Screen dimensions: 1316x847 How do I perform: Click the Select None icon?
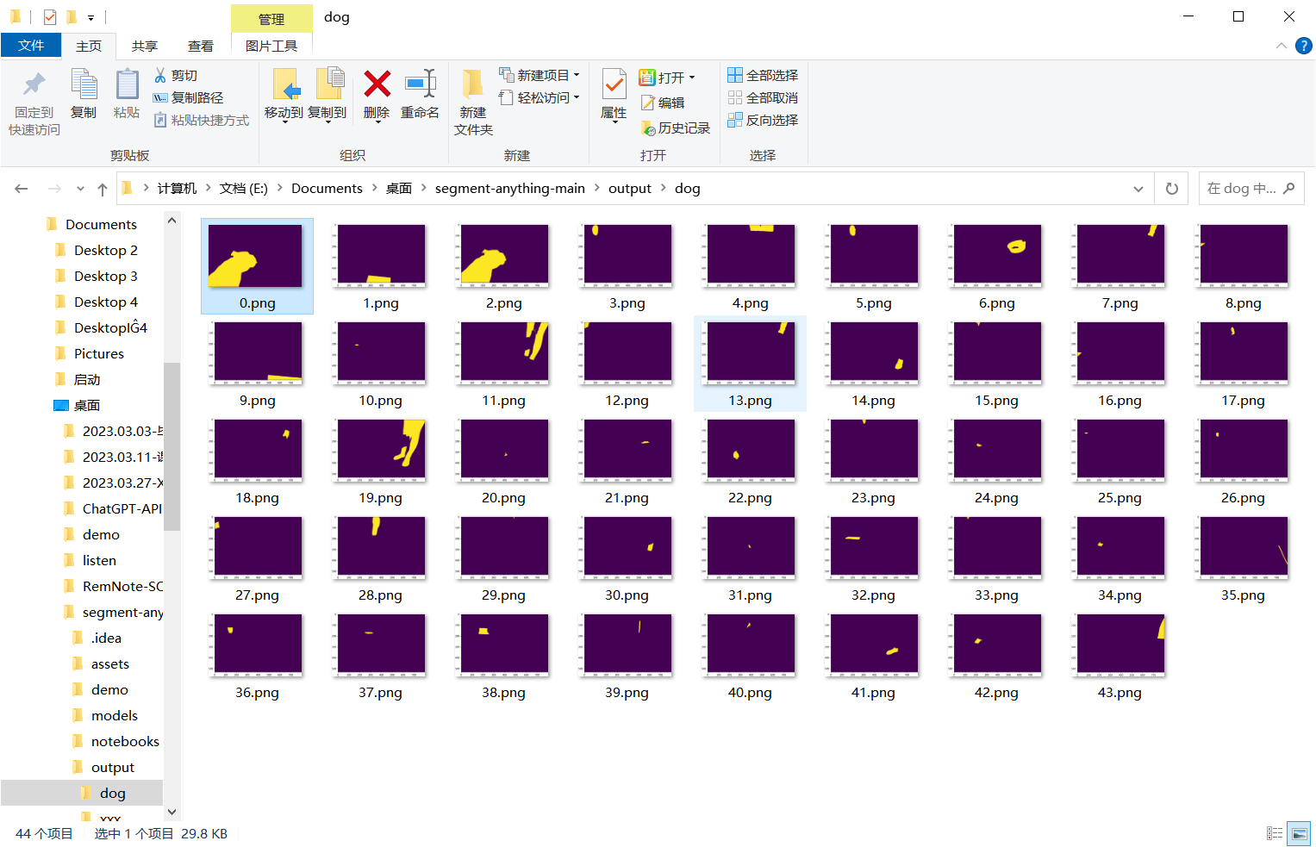click(735, 98)
